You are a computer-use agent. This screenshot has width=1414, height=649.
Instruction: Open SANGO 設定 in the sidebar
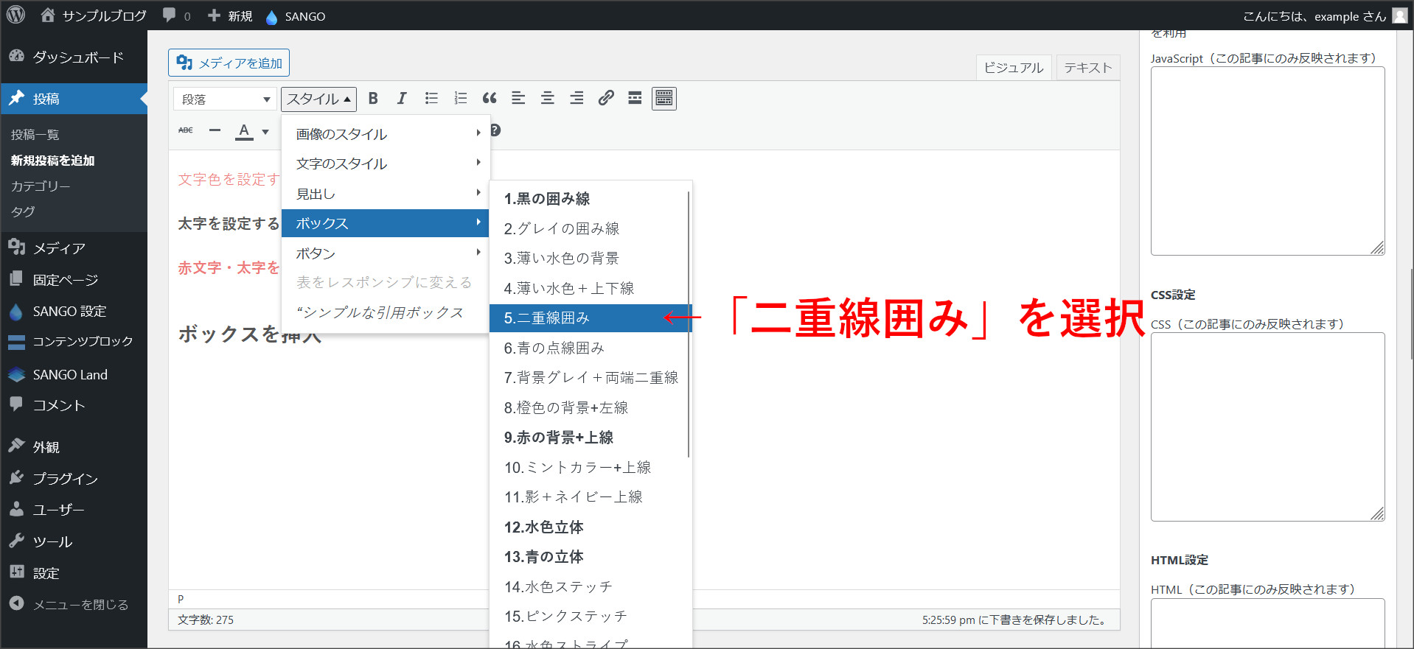[x=69, y=312]
